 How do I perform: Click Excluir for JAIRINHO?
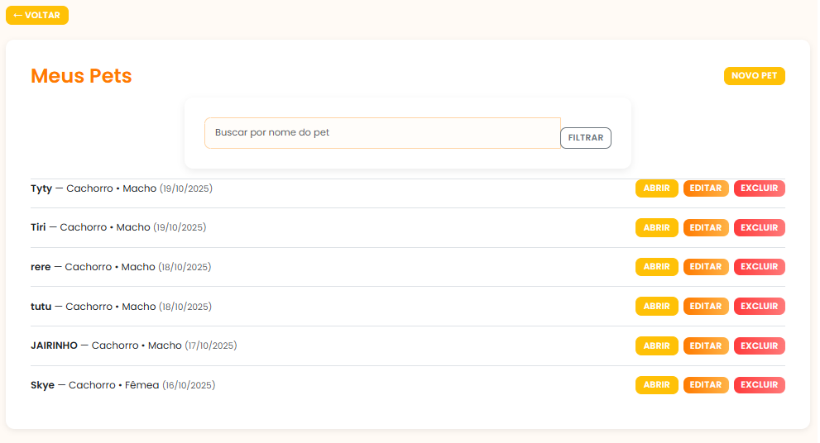click(759, 345)
